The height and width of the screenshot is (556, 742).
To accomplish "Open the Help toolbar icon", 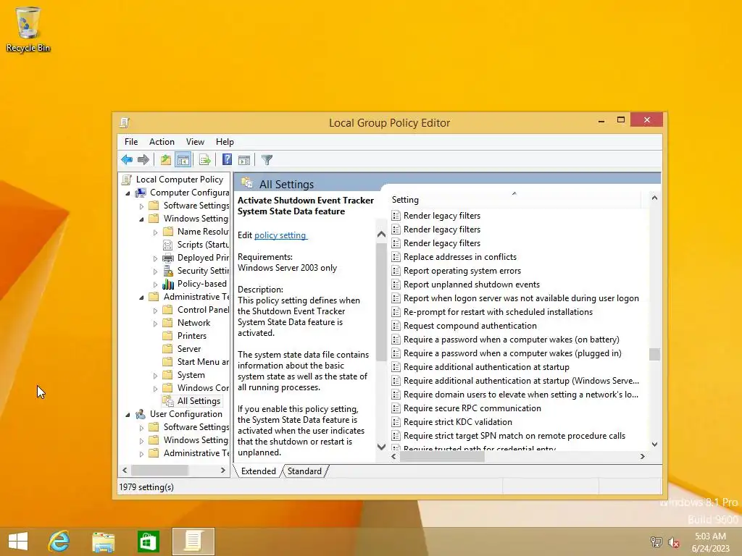I will [x=227, y=160].
